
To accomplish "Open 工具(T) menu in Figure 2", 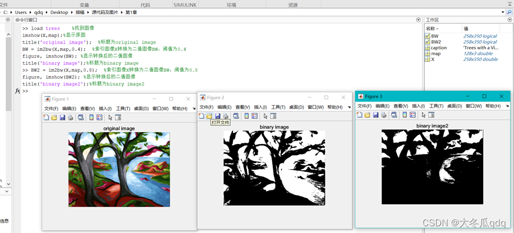I will (278, 107).
